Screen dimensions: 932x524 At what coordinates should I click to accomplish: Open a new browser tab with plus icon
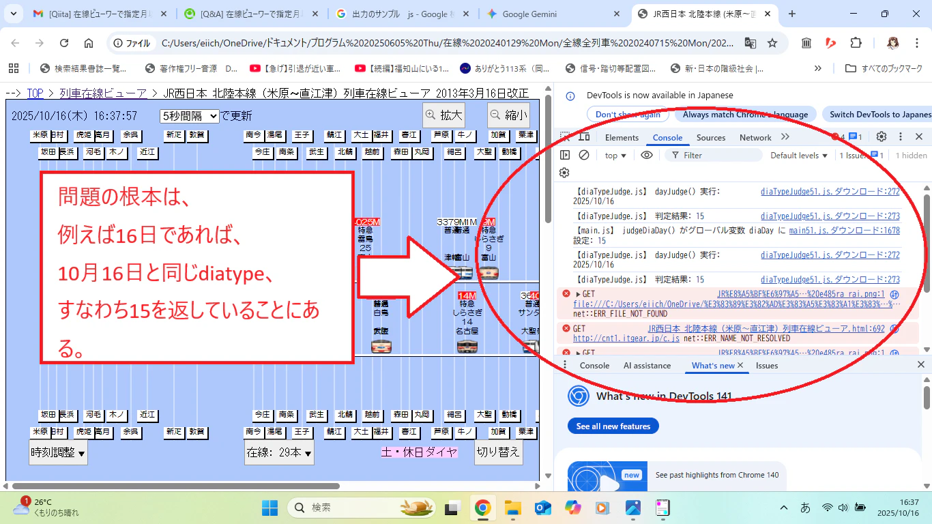792,14
